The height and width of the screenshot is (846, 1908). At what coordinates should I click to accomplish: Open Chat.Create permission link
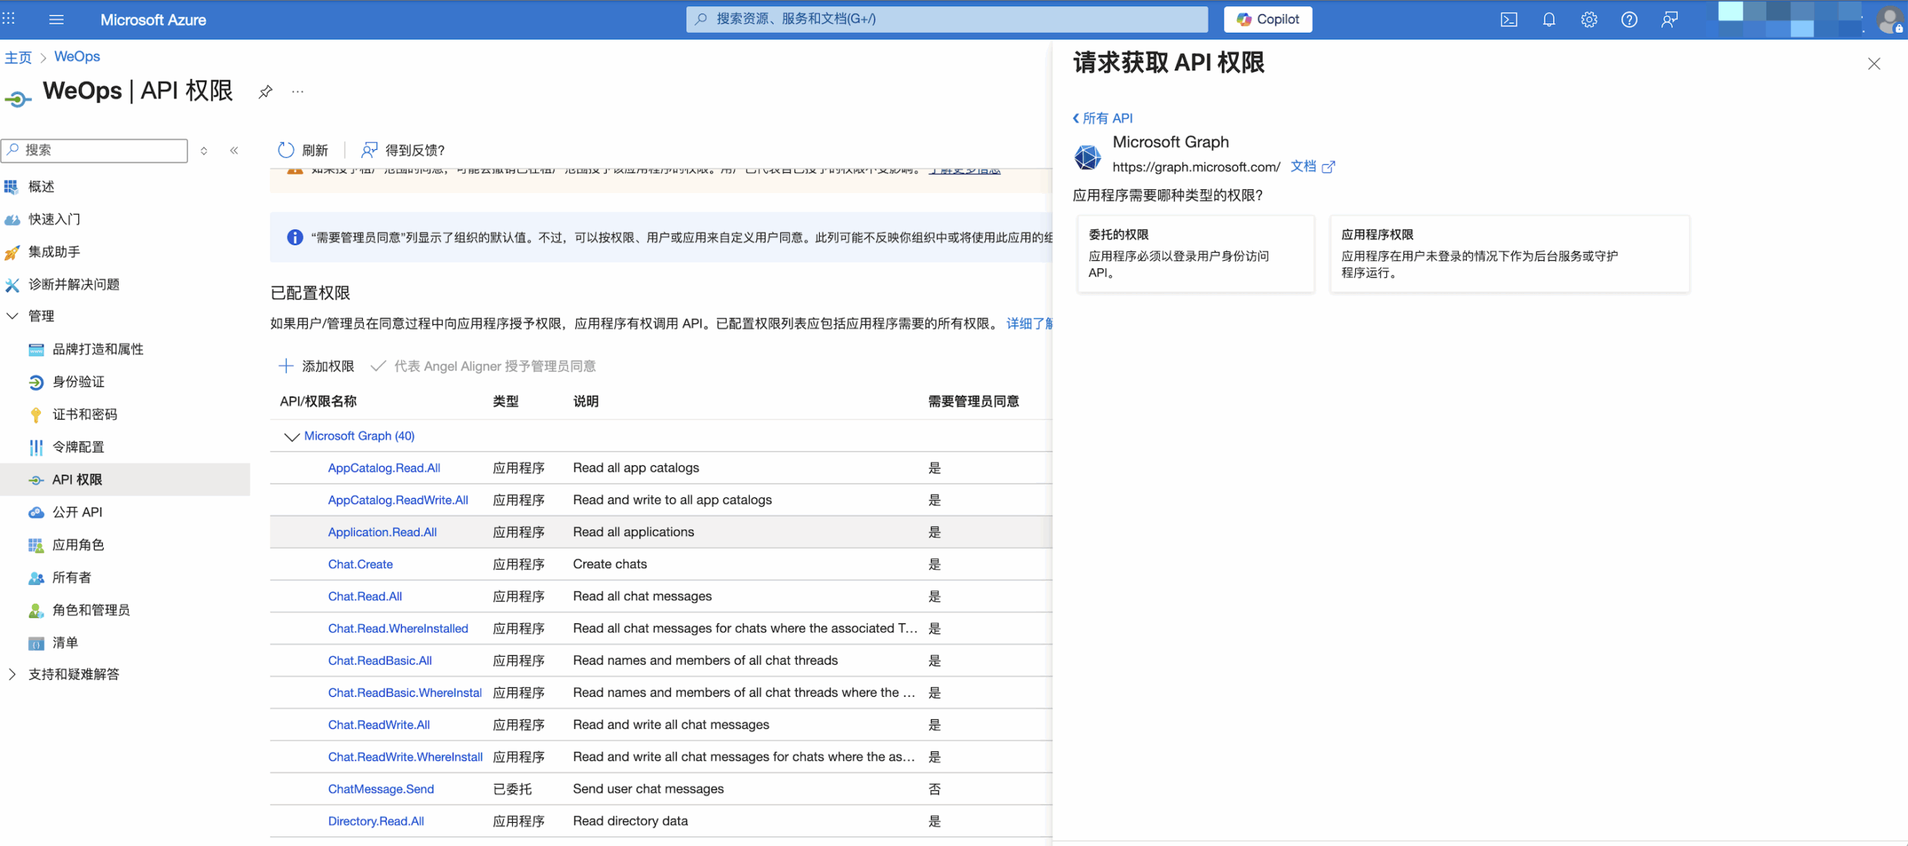pyautogui.click(x=360, y=564)
